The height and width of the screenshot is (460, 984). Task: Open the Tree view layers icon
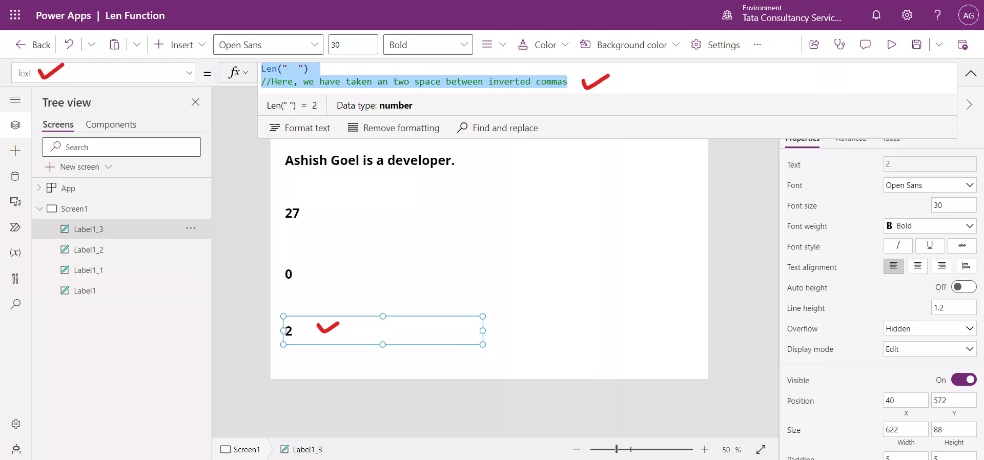coord(15,125)
